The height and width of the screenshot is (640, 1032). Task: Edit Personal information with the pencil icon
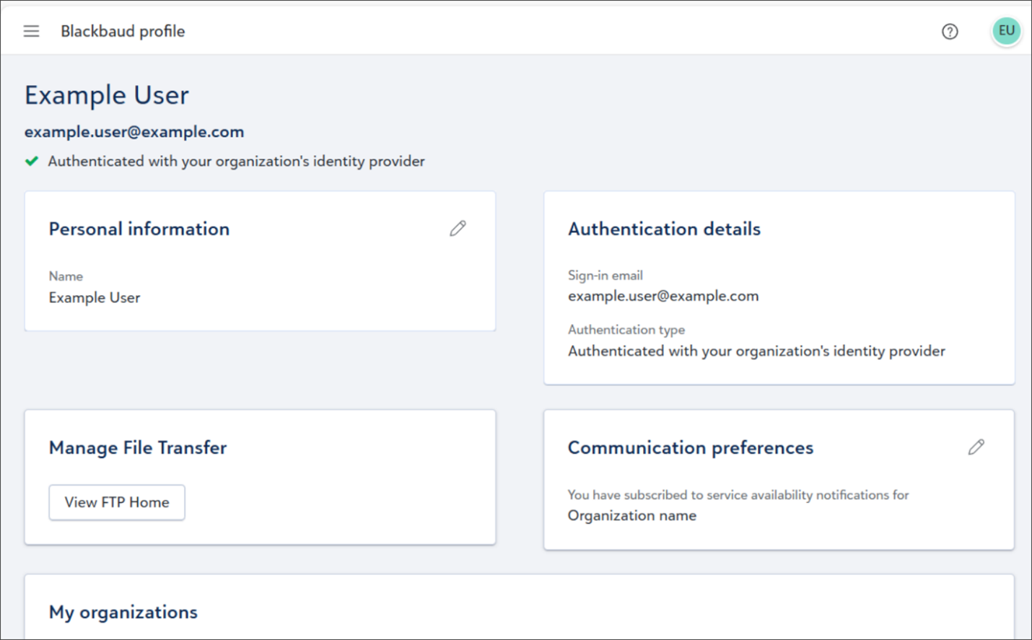coord(458,229)
